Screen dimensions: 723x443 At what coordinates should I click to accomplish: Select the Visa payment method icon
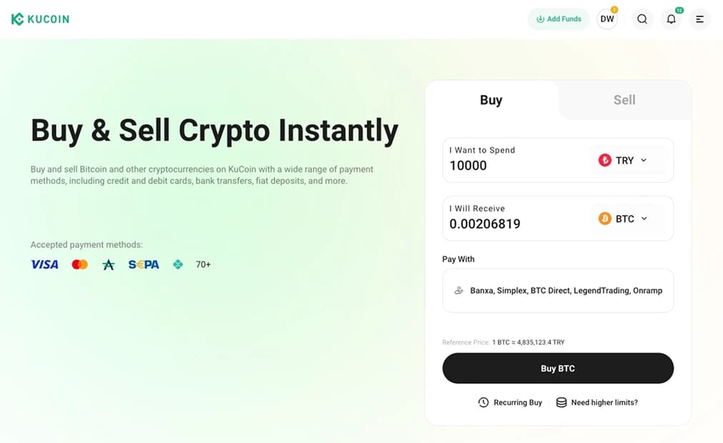click(x=44, y=264)
